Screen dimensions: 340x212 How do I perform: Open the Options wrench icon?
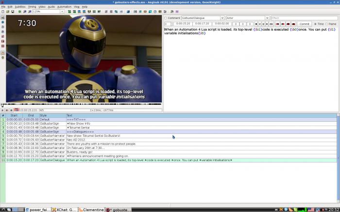pyautogui.click(x=172, y=12)
